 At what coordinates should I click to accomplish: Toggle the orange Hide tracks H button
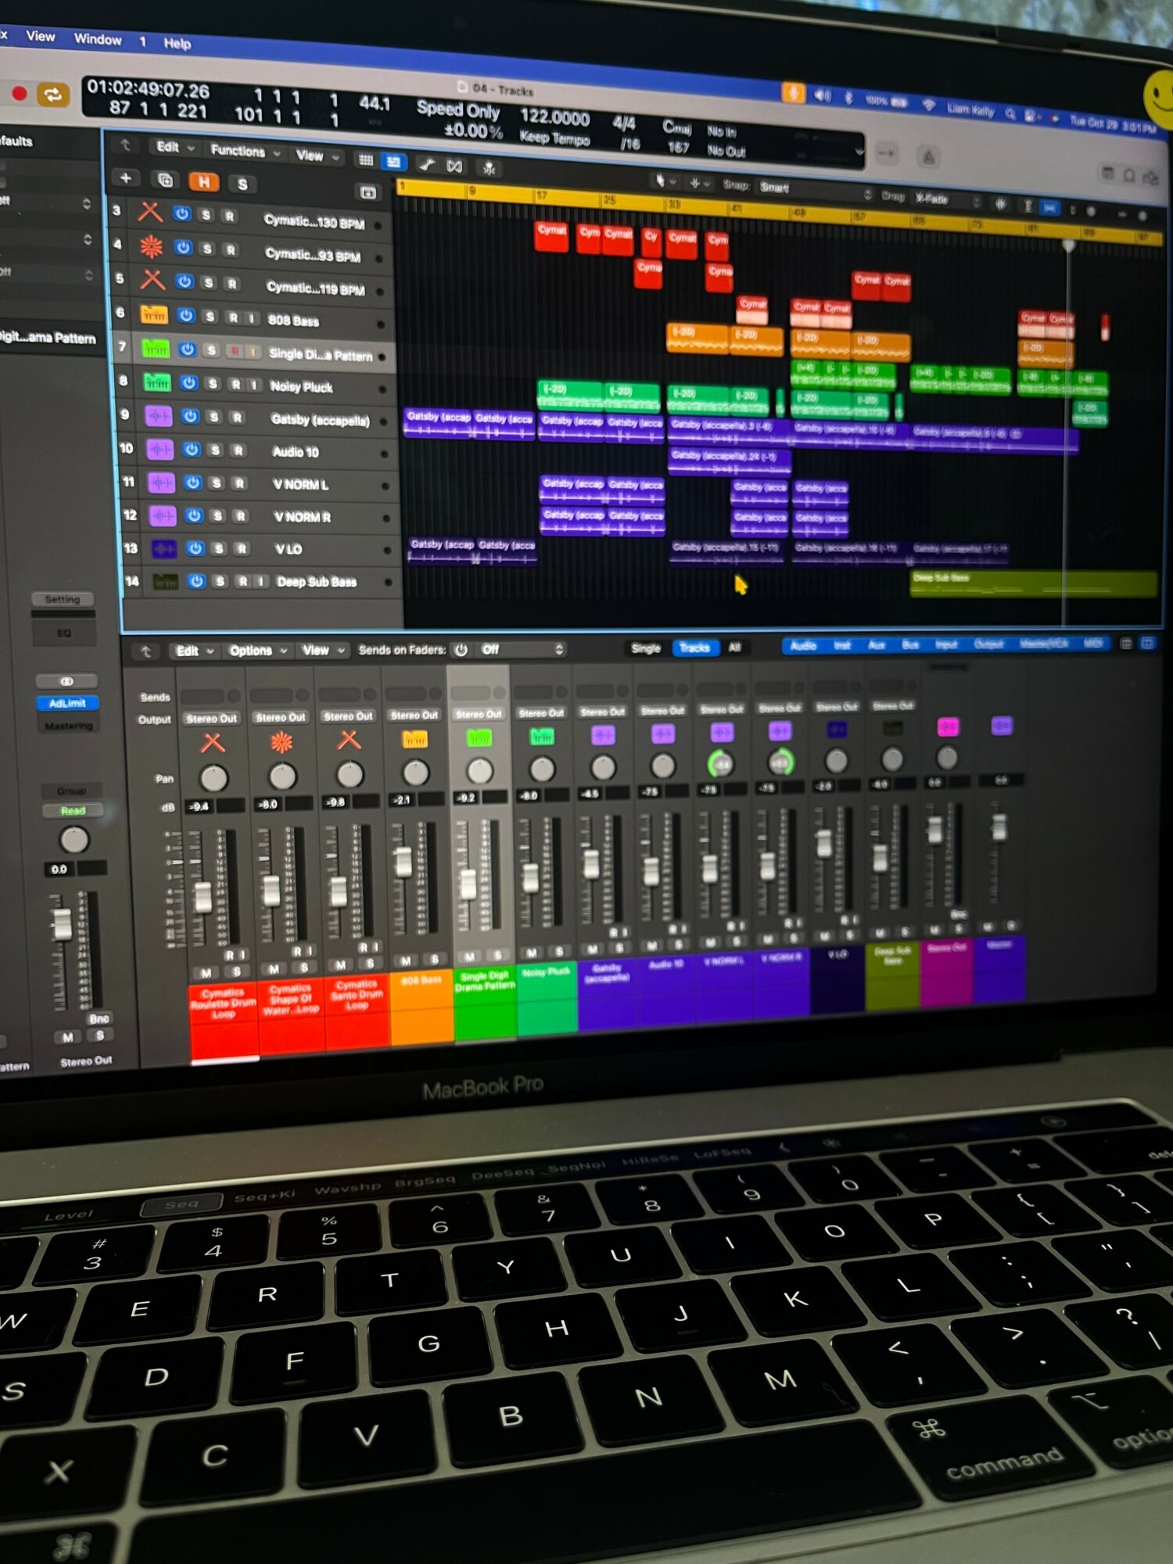click(203, 182)
